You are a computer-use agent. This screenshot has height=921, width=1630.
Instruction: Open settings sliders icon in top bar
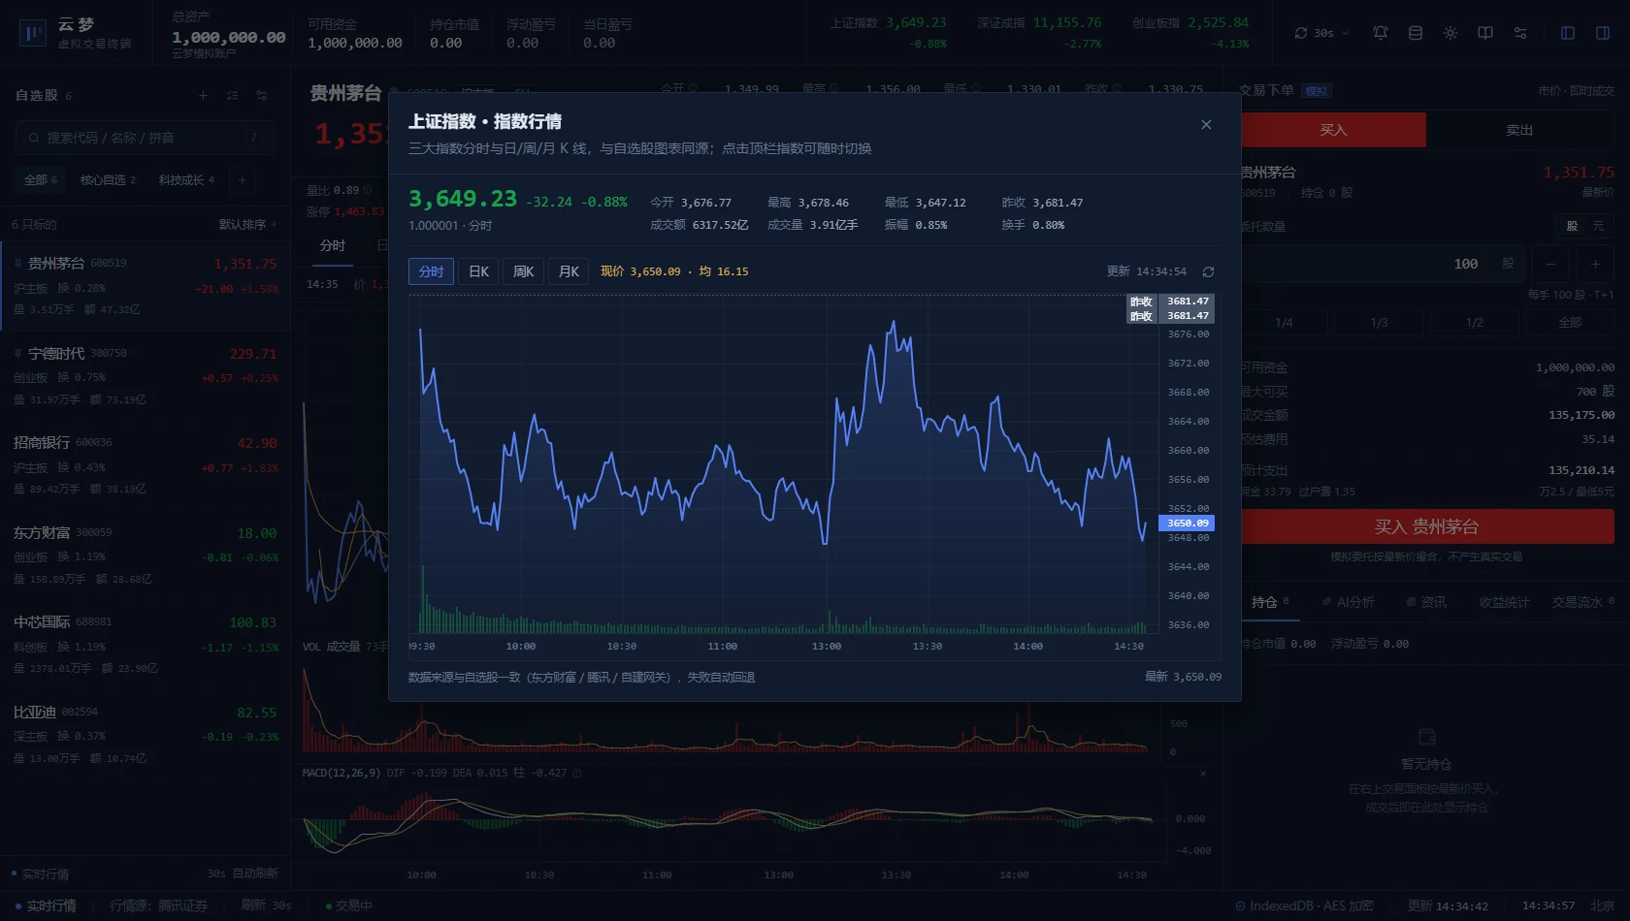1520,33
